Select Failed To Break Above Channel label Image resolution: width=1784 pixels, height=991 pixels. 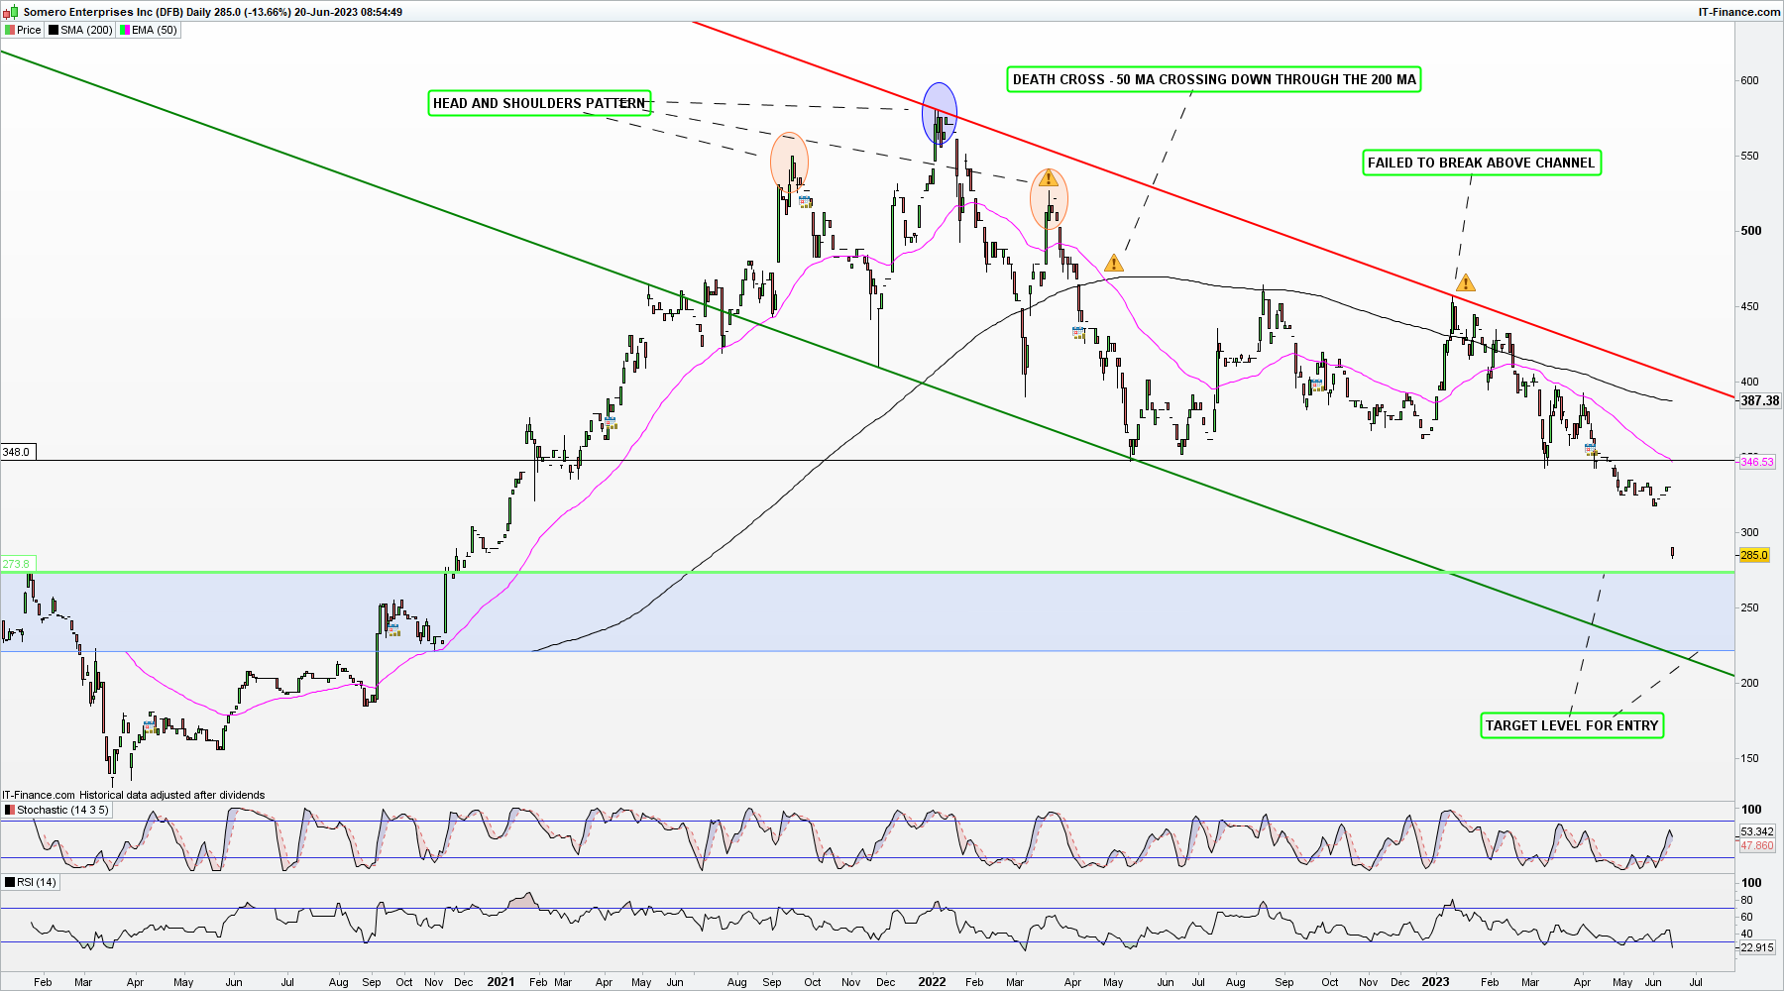point(1482,163)
